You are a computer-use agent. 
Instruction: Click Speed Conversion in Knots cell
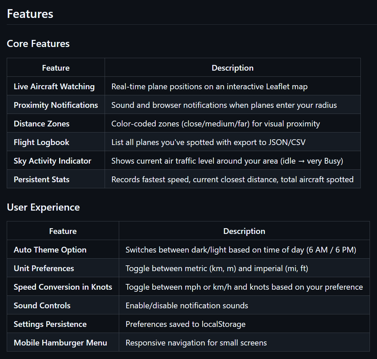pyautogui.click(x=63, y=287)
